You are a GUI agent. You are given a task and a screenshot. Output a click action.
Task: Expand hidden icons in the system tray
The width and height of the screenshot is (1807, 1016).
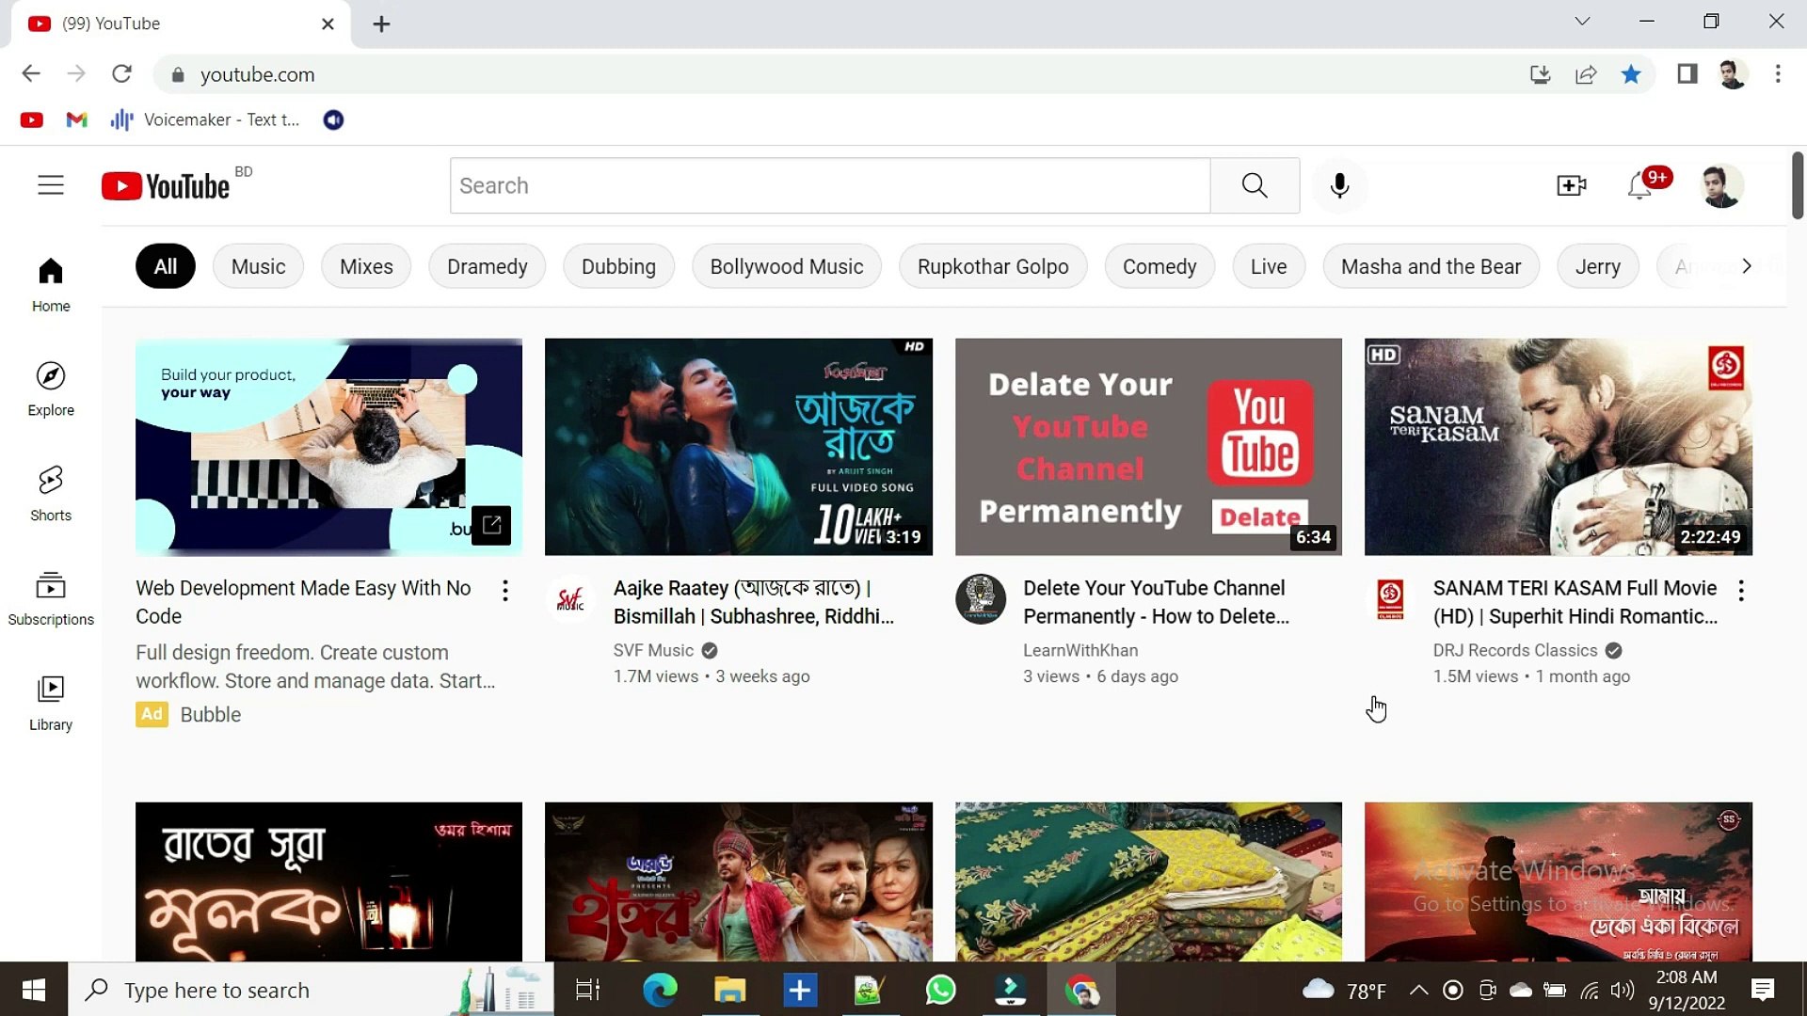coord(1417,990)
